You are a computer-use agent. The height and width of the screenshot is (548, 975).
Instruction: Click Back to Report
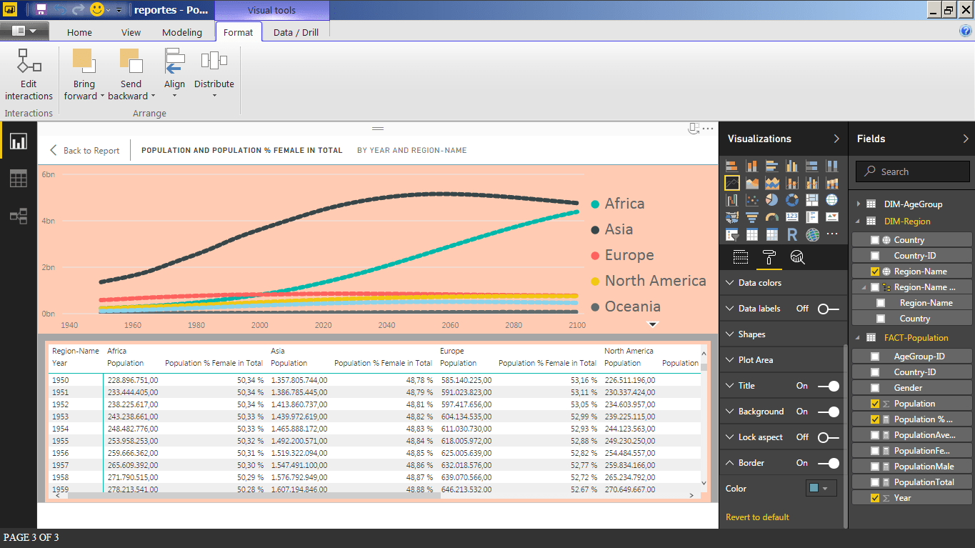tap(84, 151)
